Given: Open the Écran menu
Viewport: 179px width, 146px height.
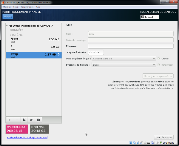Looking at the screenshot, I should click(16, 7).
